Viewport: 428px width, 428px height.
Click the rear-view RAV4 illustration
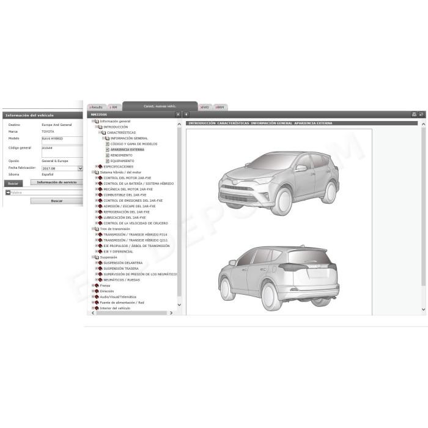[278, 278]
